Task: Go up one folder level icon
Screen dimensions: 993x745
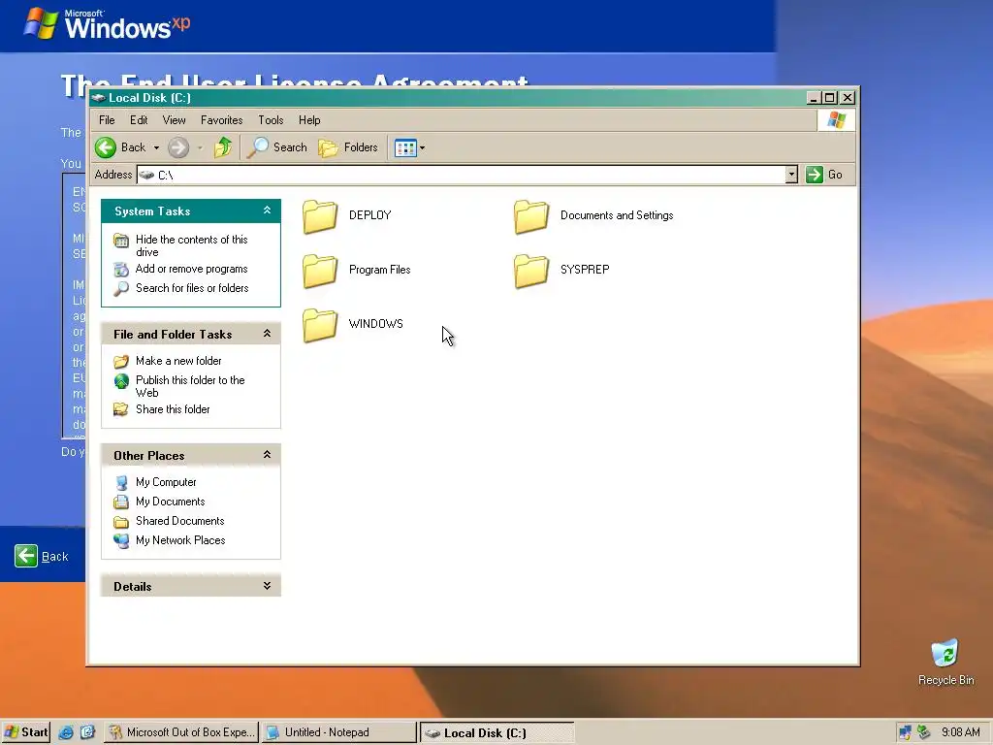Action: coord(223,147)
